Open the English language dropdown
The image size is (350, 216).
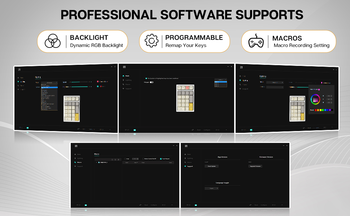(211, 188)
